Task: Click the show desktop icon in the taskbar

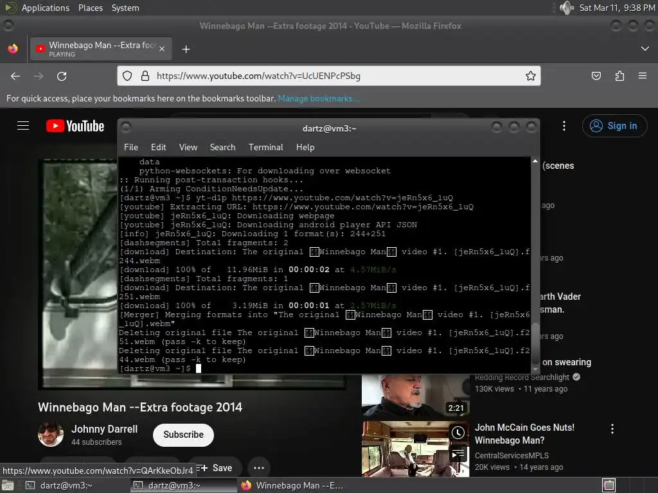Action: [x=7, y=485]
